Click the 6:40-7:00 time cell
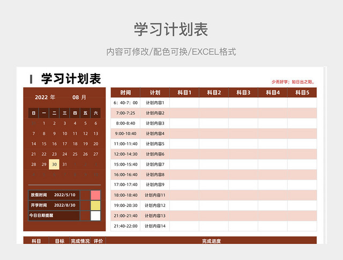Screen dimensions: 343x260 [125, 103]
